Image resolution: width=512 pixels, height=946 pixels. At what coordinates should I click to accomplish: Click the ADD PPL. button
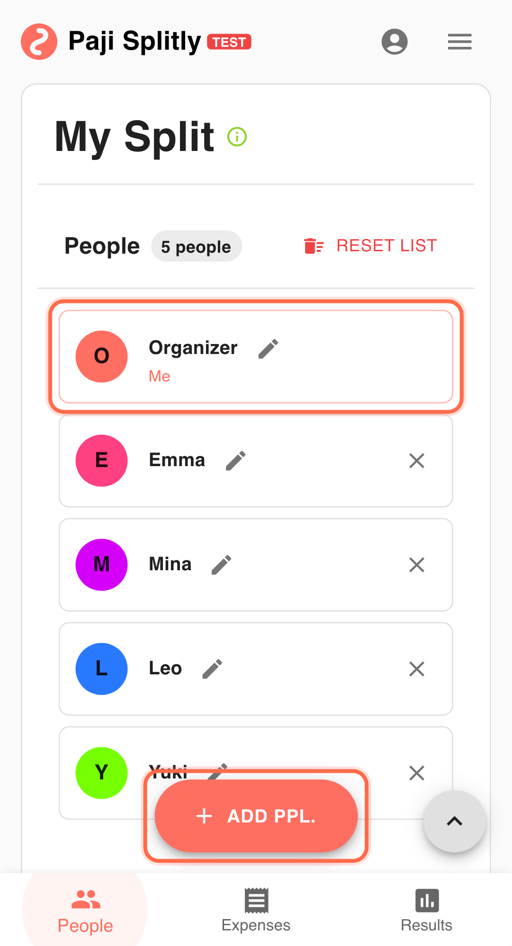pos(256,816)
